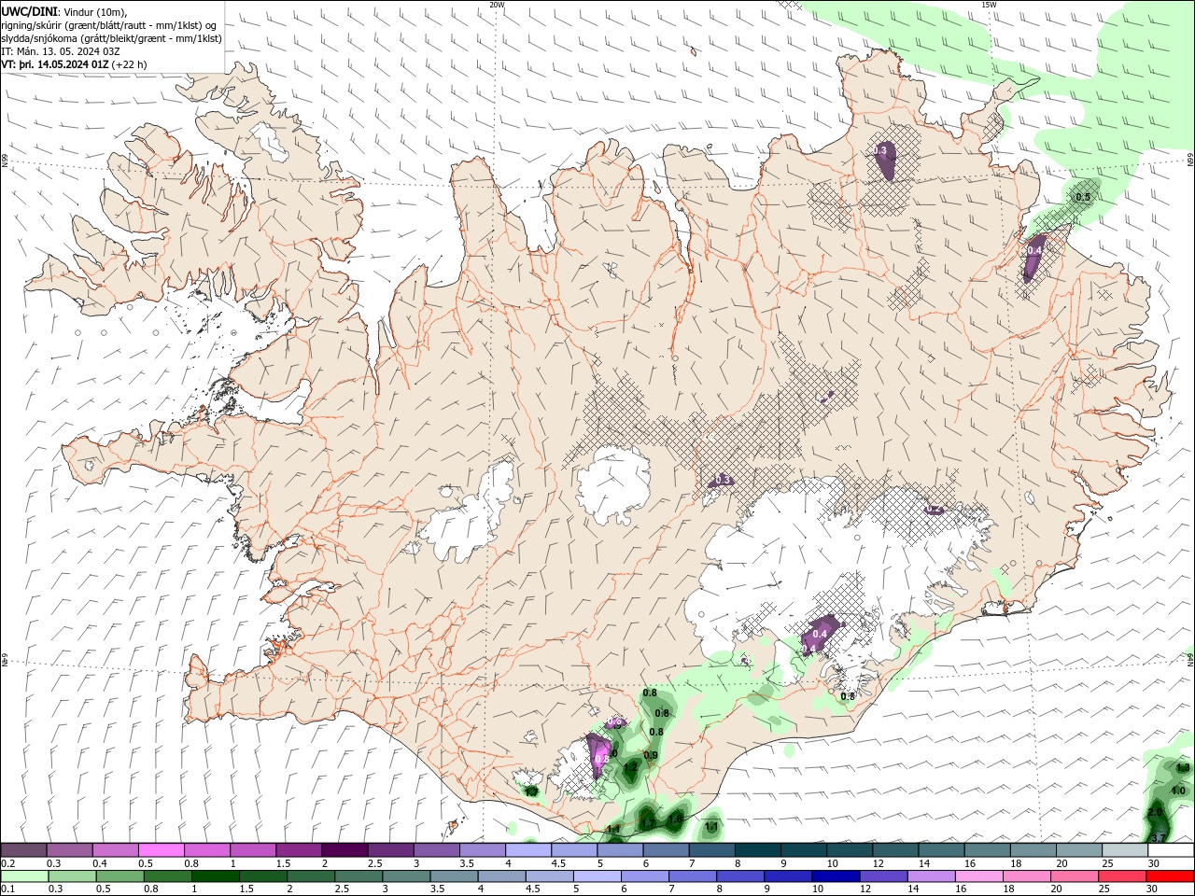Image resolution: width=1195 pixels, height=896 pixels.
Task: Click the '0.1' number under lower legend
Action: tap(7, 889)
